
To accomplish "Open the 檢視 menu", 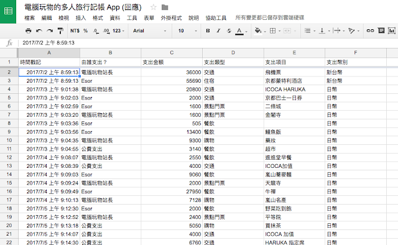I will (x=63, y=18).
